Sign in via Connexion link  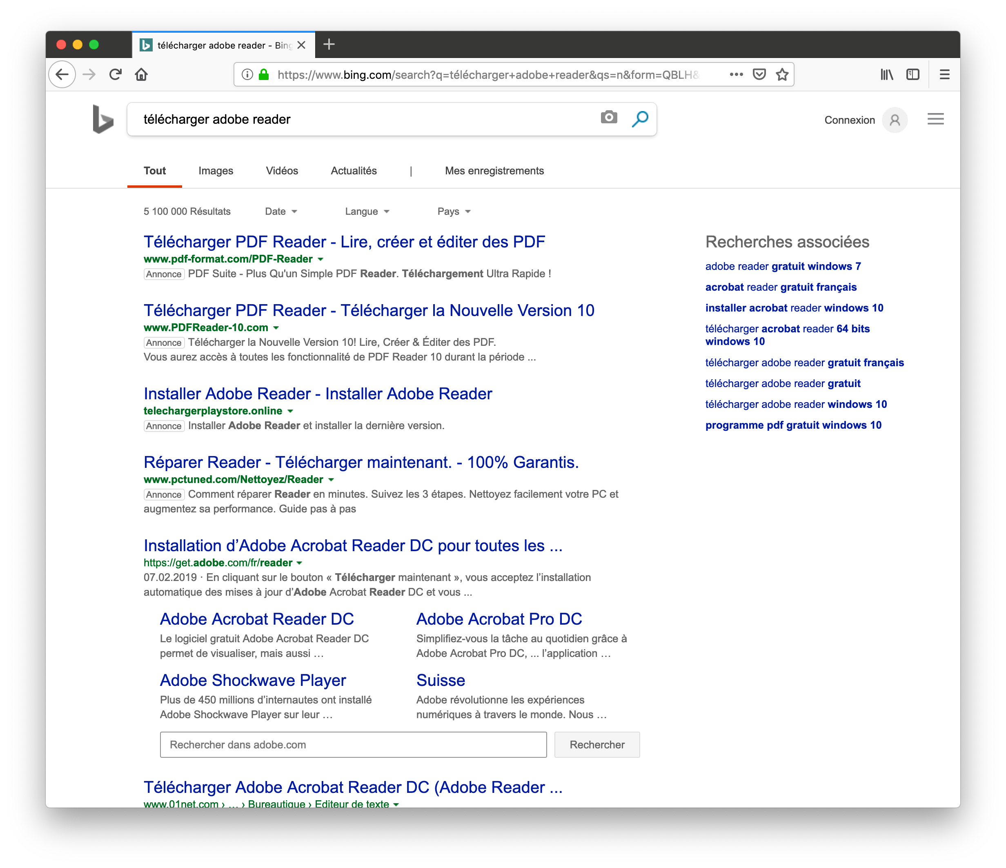pos(849,120)
